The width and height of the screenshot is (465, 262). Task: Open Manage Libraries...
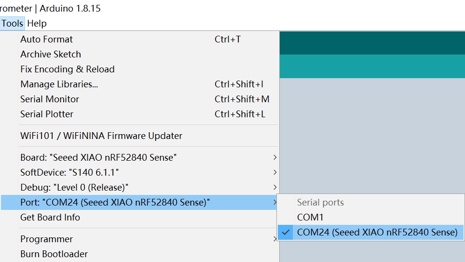click(140, 84)
